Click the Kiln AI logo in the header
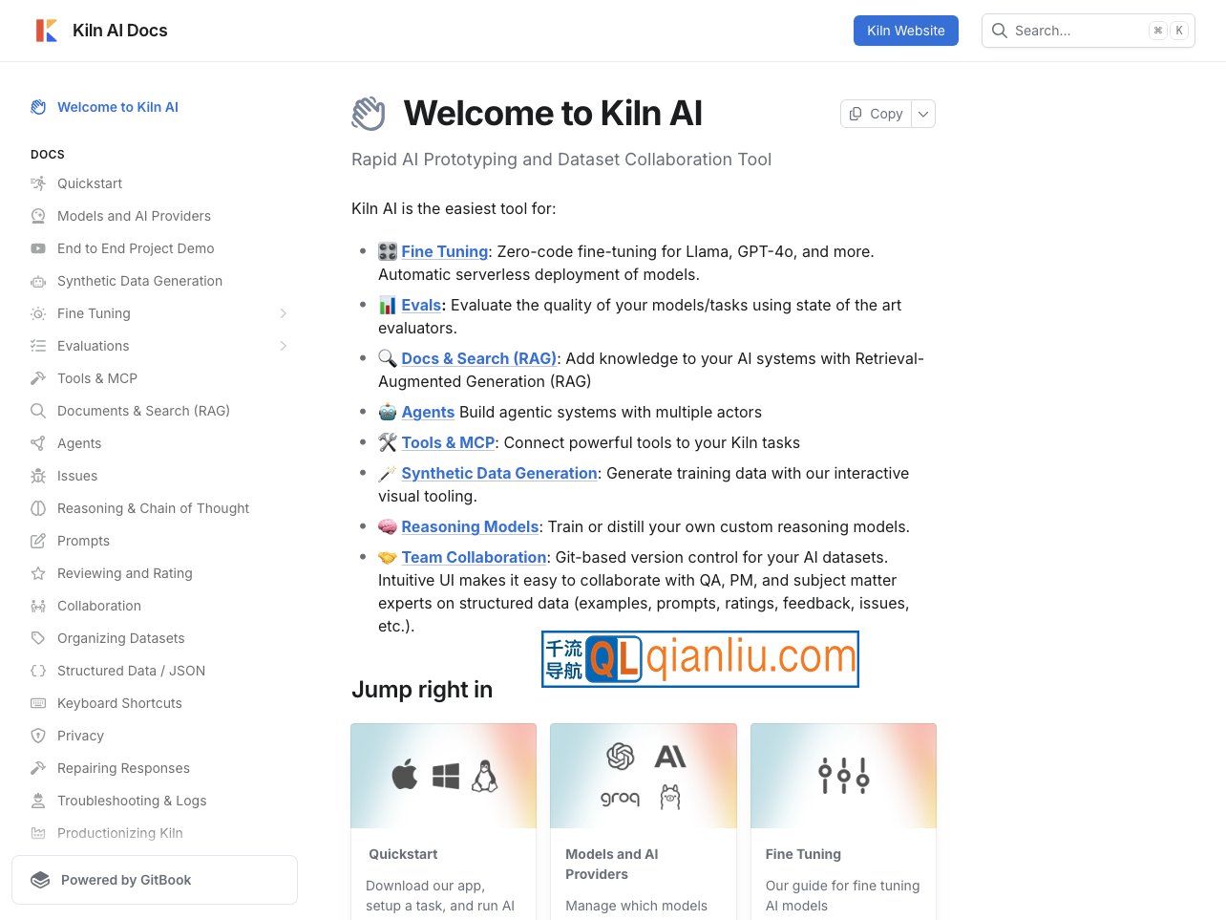Image resolution: width=1226 pixels, height=920 pixels. tap(46, 30)
